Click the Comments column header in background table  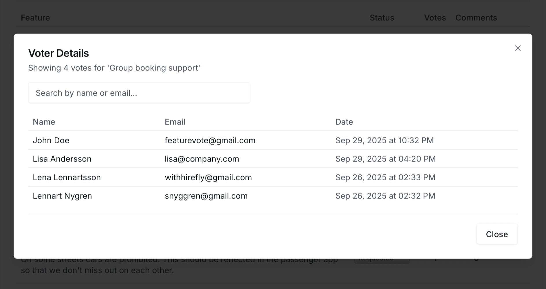coord(476,18)
